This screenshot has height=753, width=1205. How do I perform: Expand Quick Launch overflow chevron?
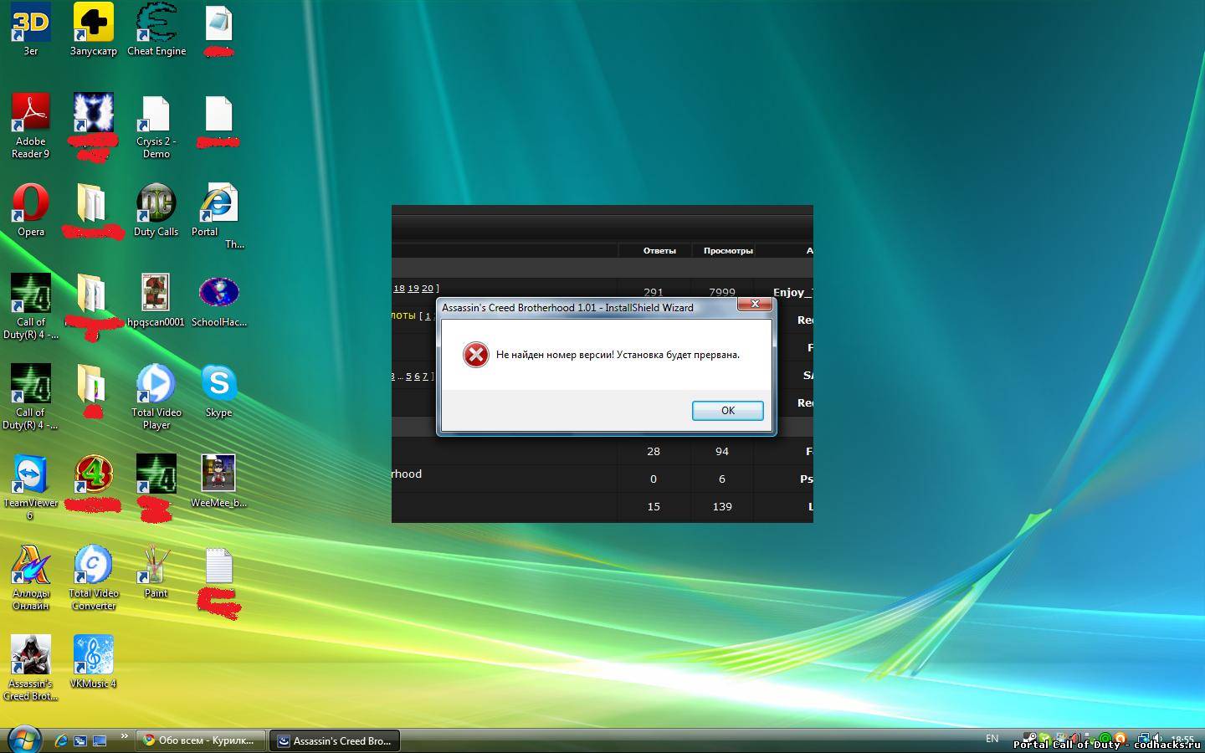[124, 736]
